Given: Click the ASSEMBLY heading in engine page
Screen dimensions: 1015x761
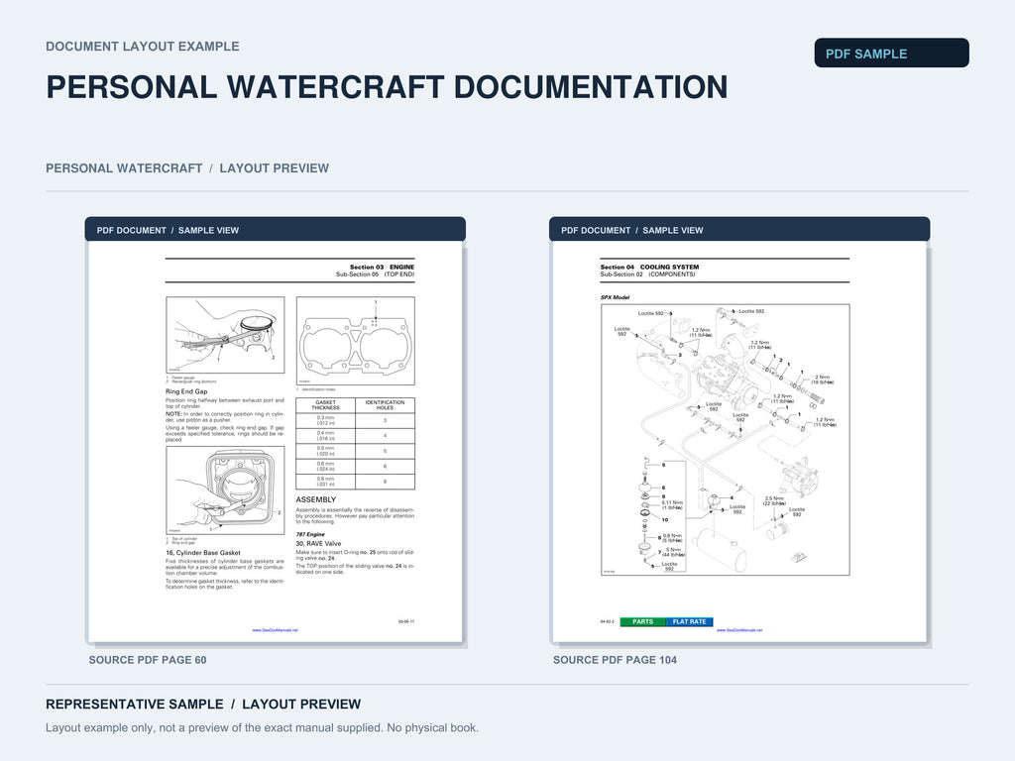Looking at the screenshot, I should tap(316, 499).
